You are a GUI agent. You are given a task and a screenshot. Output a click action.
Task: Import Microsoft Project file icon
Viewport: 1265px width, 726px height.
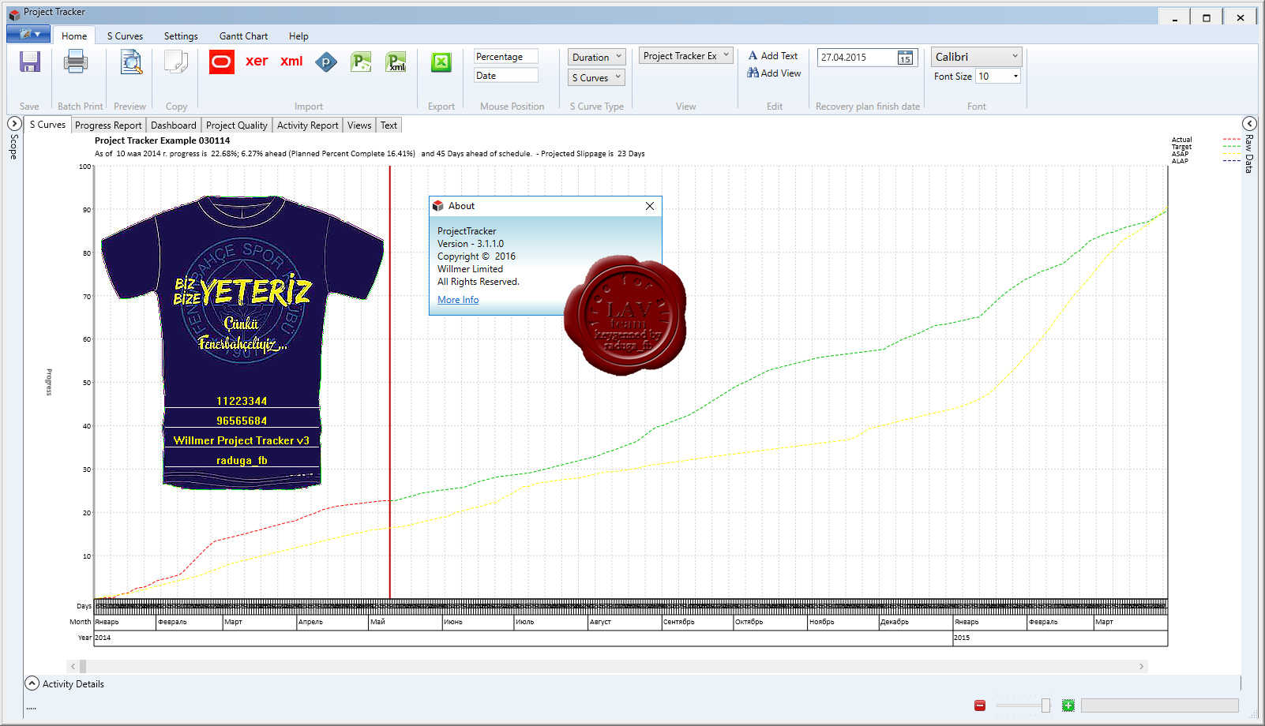tap(361, 62)
